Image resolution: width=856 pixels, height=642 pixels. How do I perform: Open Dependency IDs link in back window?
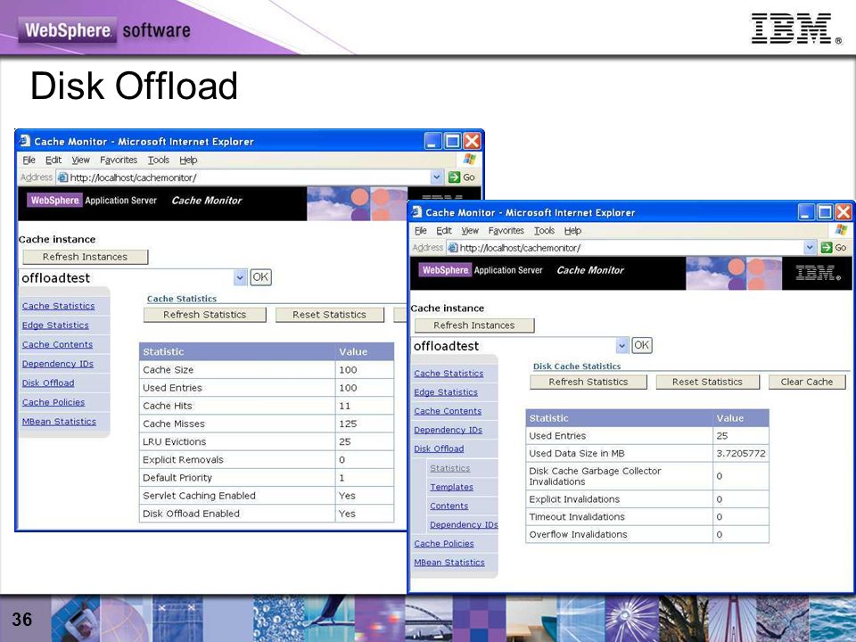point(58,364)
